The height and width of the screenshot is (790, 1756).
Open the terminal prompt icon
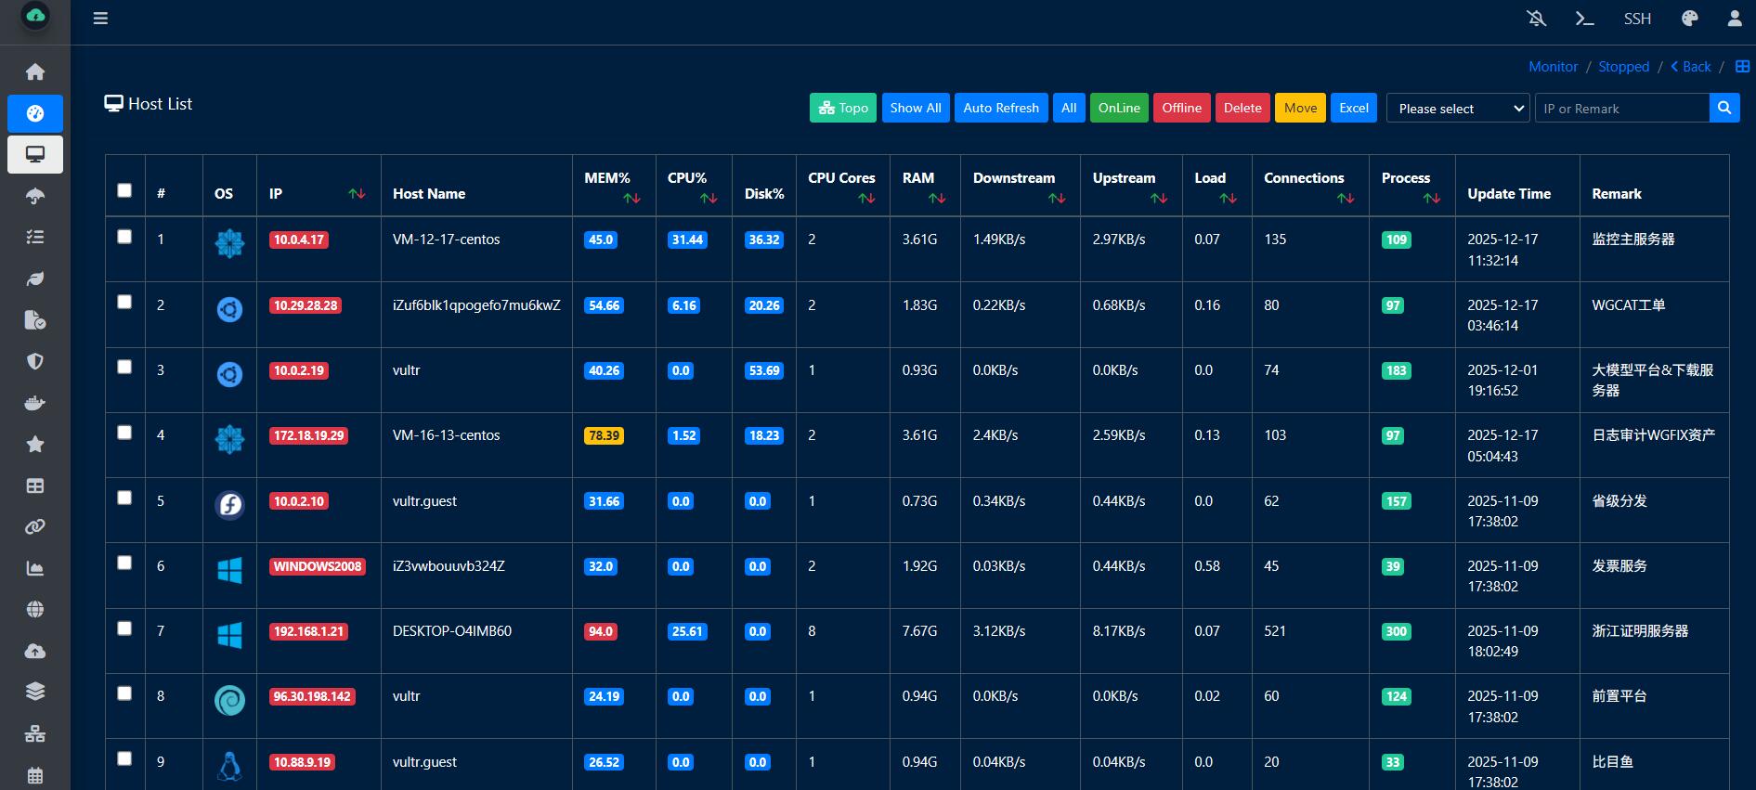click(1585, 19)
